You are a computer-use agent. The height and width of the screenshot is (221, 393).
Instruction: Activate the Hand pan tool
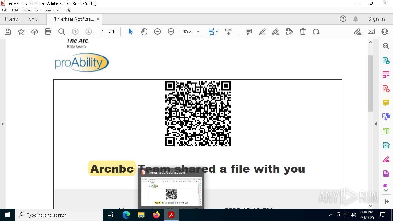(144, 32)
